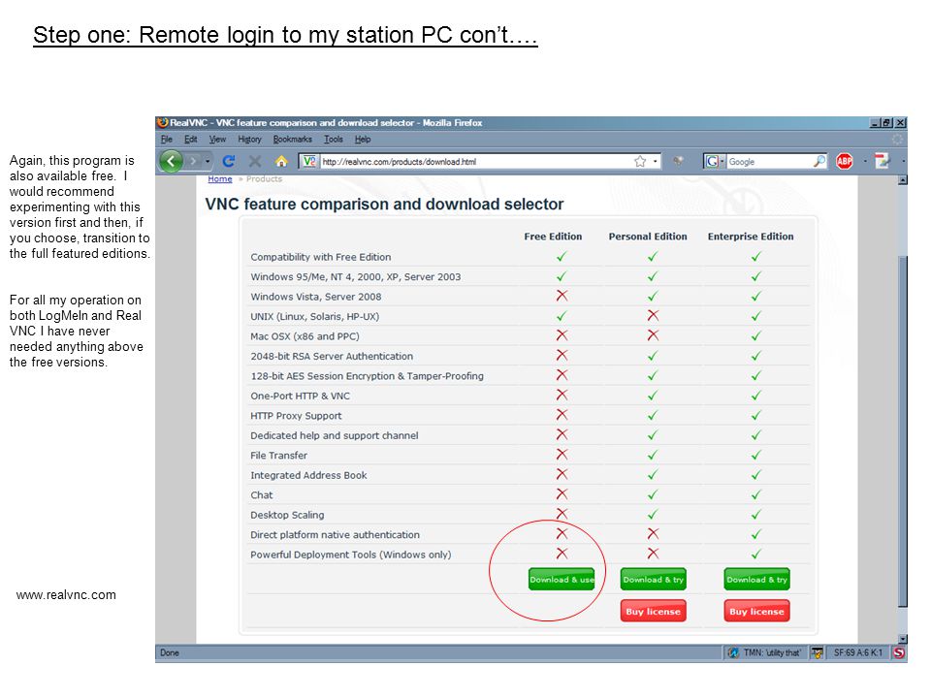The image size is (931, 698).
Task: Click the HTTP Proxy Support row label
Action: 296,416
